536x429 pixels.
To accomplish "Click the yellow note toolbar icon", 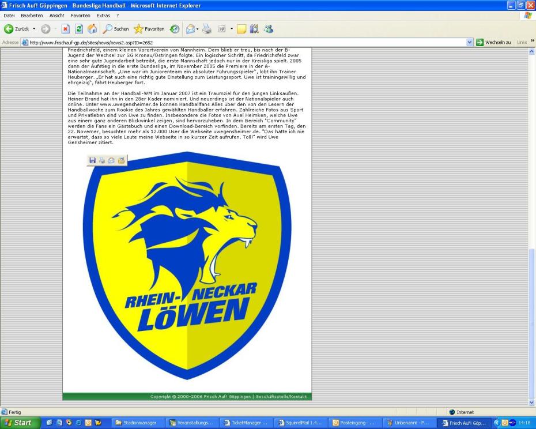I will (x=241, y=29).
